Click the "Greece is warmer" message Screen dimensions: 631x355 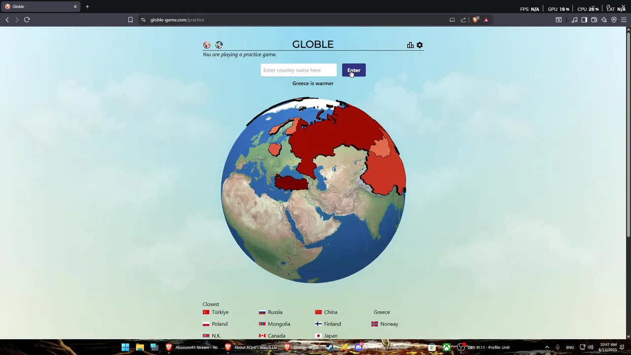point(313,83)
